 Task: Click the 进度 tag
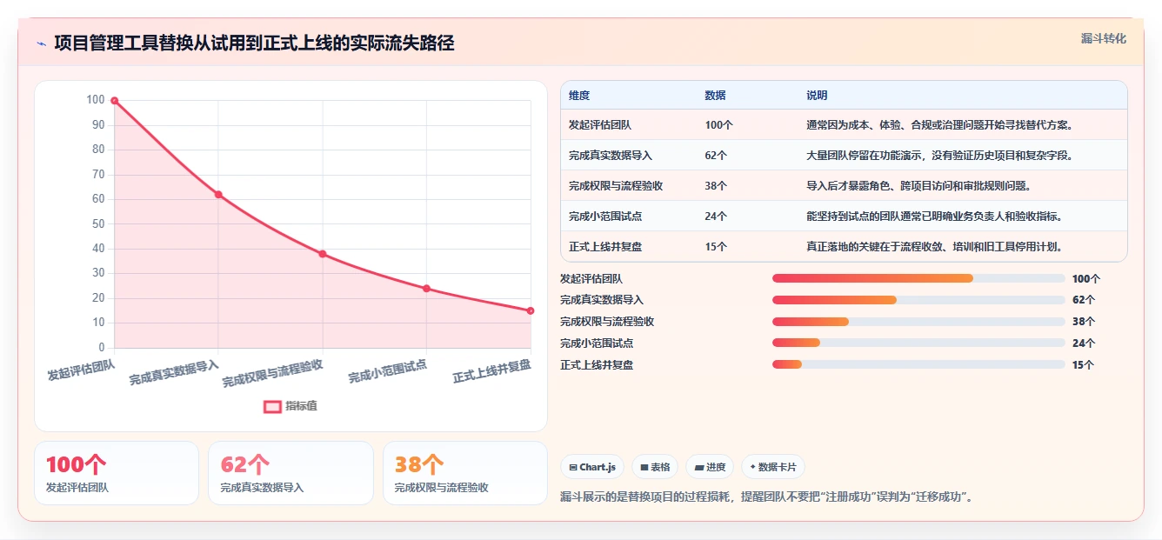(x=710, y=467)
